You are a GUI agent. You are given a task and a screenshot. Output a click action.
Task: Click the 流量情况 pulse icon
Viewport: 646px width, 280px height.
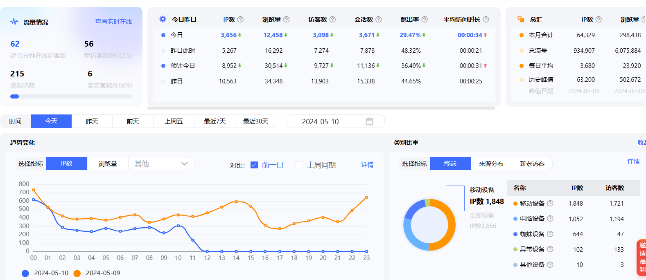[x=14, y=22]
